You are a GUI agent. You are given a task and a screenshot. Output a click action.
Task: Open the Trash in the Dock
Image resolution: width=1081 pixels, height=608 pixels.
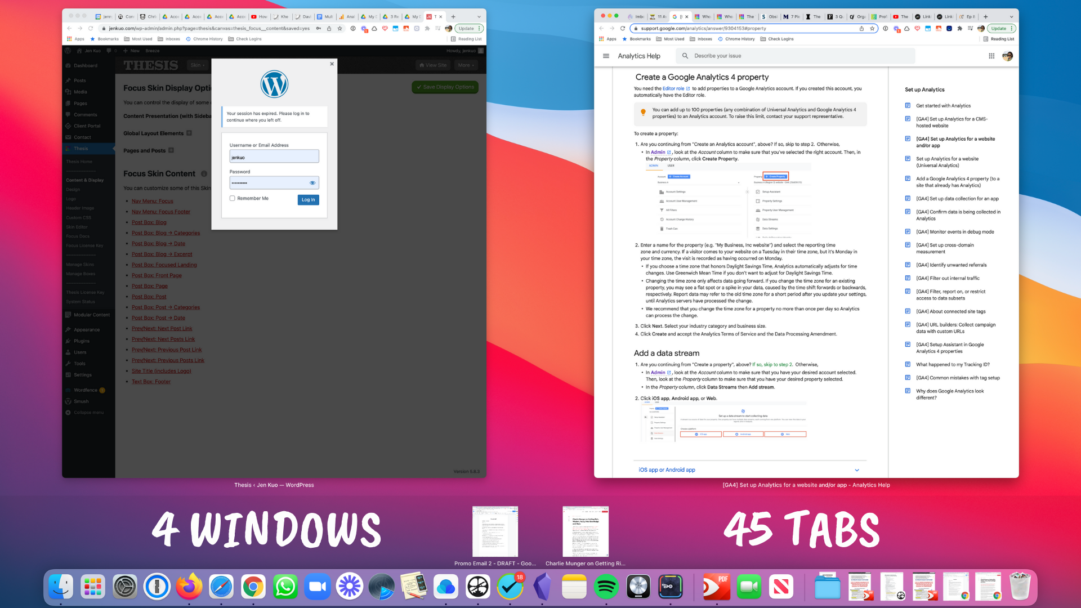tap(1020, 587)
